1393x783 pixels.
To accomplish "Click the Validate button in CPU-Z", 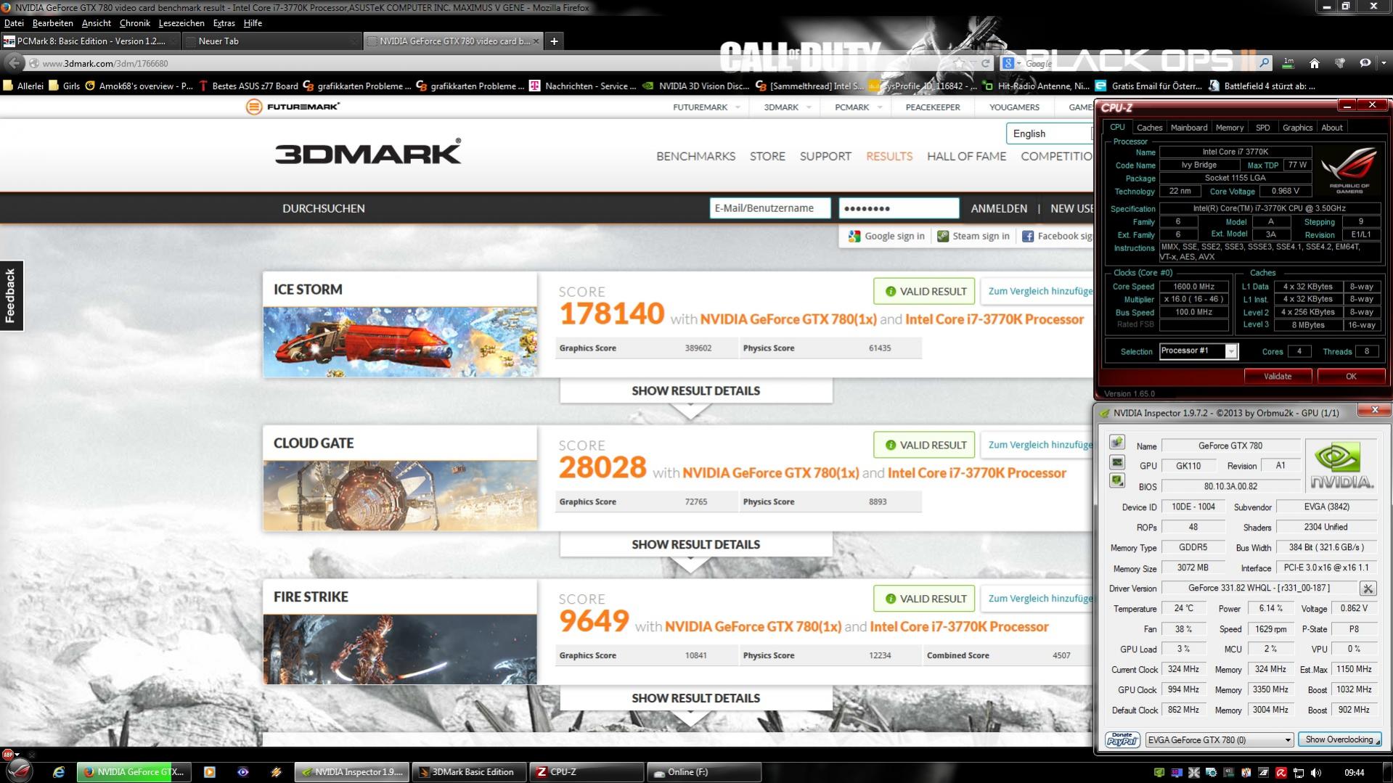I will click(1278, 376).
